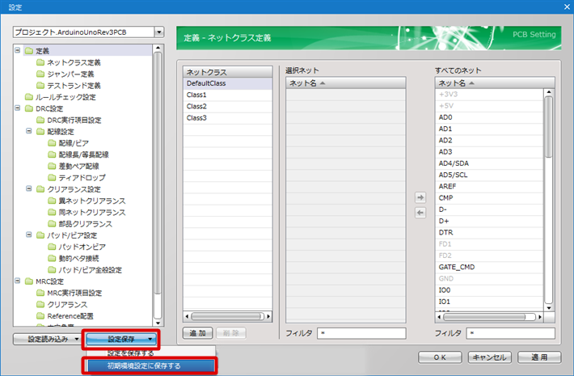The width and height of the screenshot is (574, 376).
Task: Click all nets list horizontal scroll right arrow
Action: (540, 317)
